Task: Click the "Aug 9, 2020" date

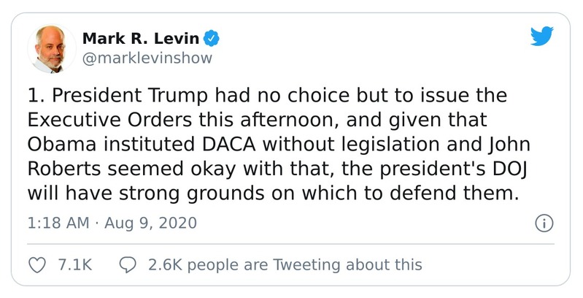Action: (150, 223)
